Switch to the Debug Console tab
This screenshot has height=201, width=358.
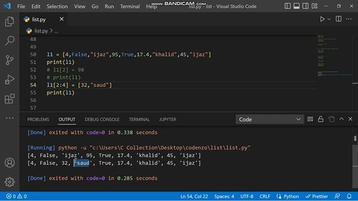click(102, 119)
